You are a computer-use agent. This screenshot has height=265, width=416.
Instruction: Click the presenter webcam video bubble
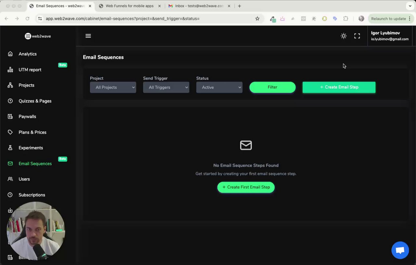[x=36, y=231]
